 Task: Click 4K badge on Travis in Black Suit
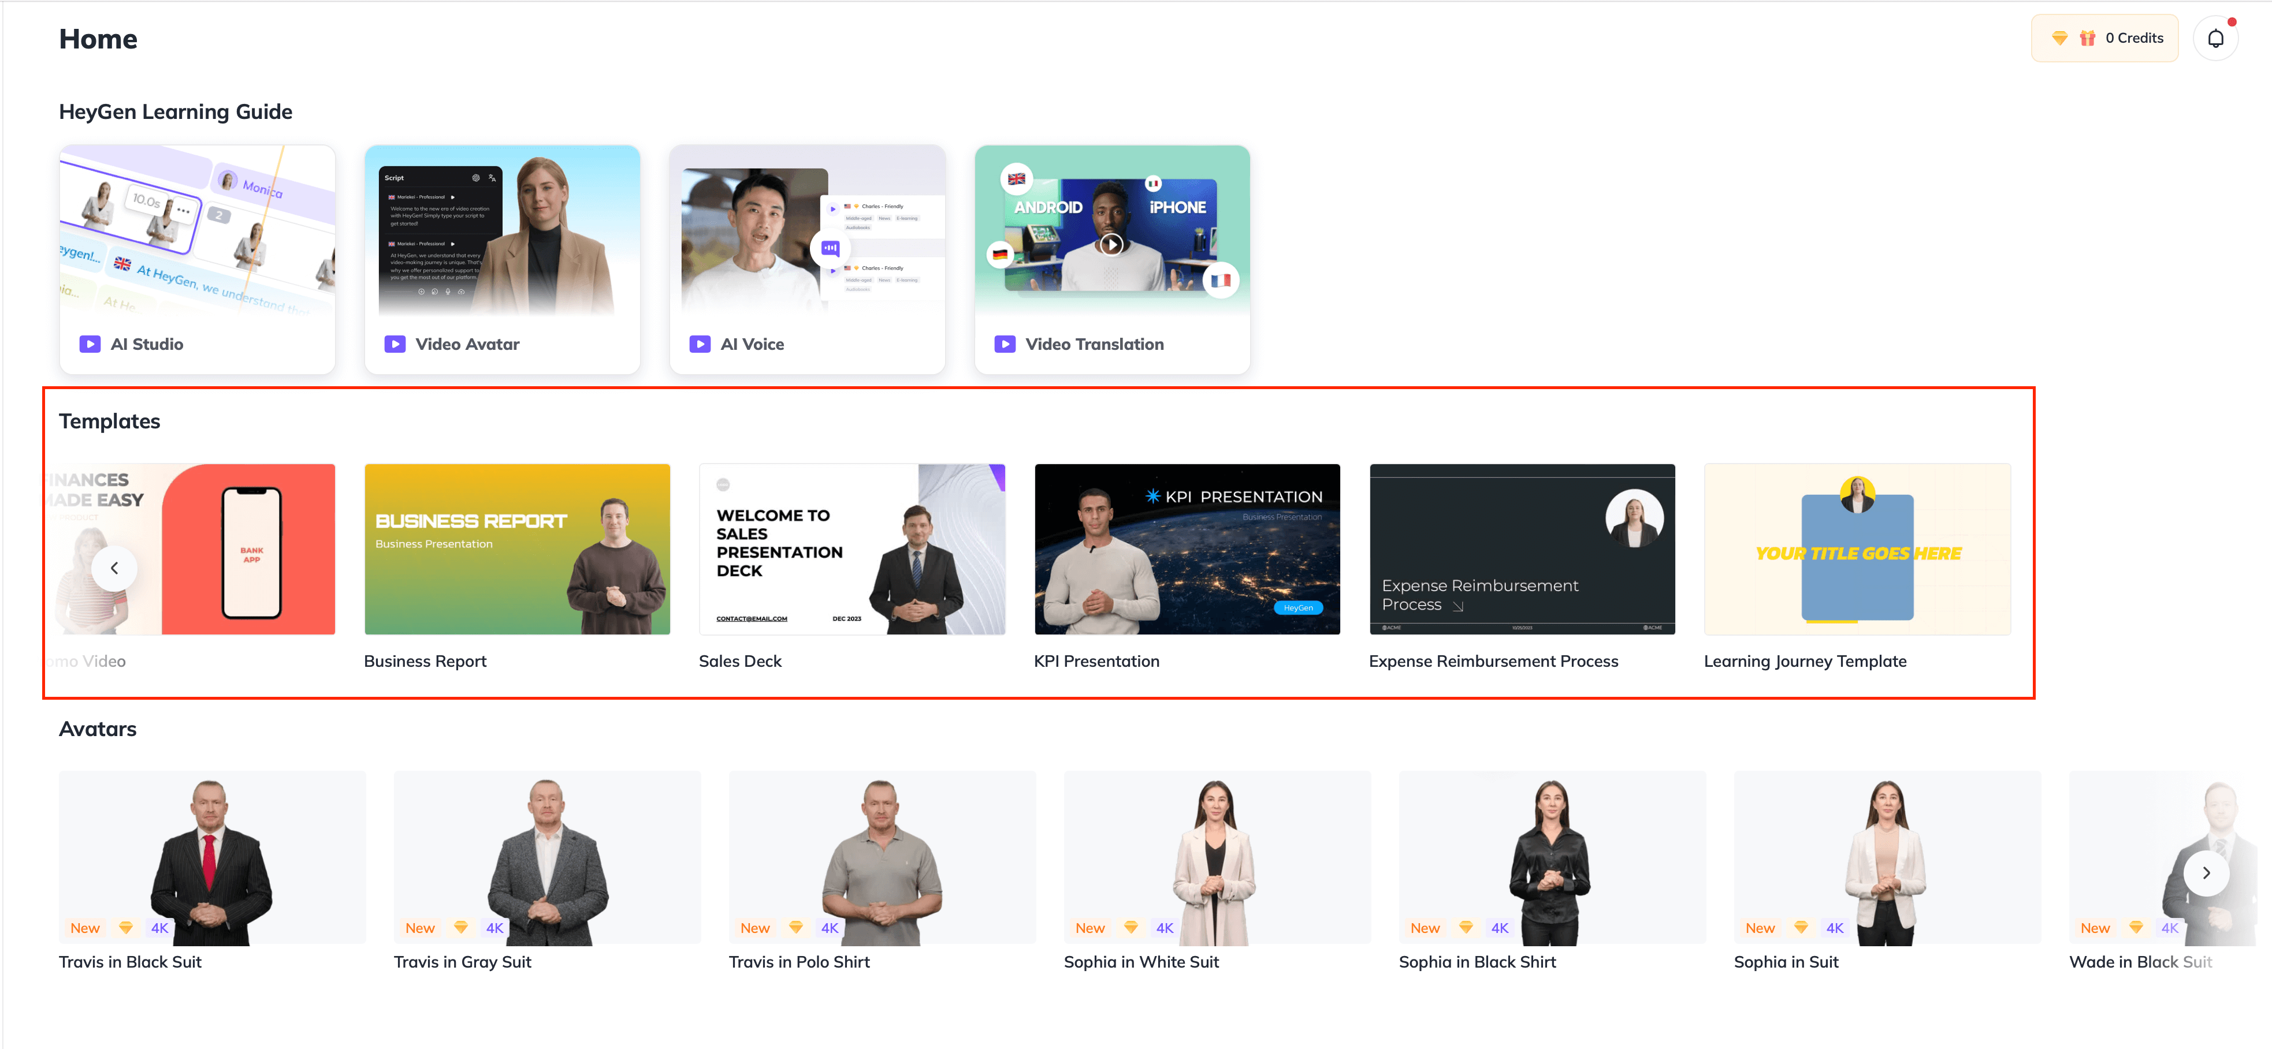[159, 927]
